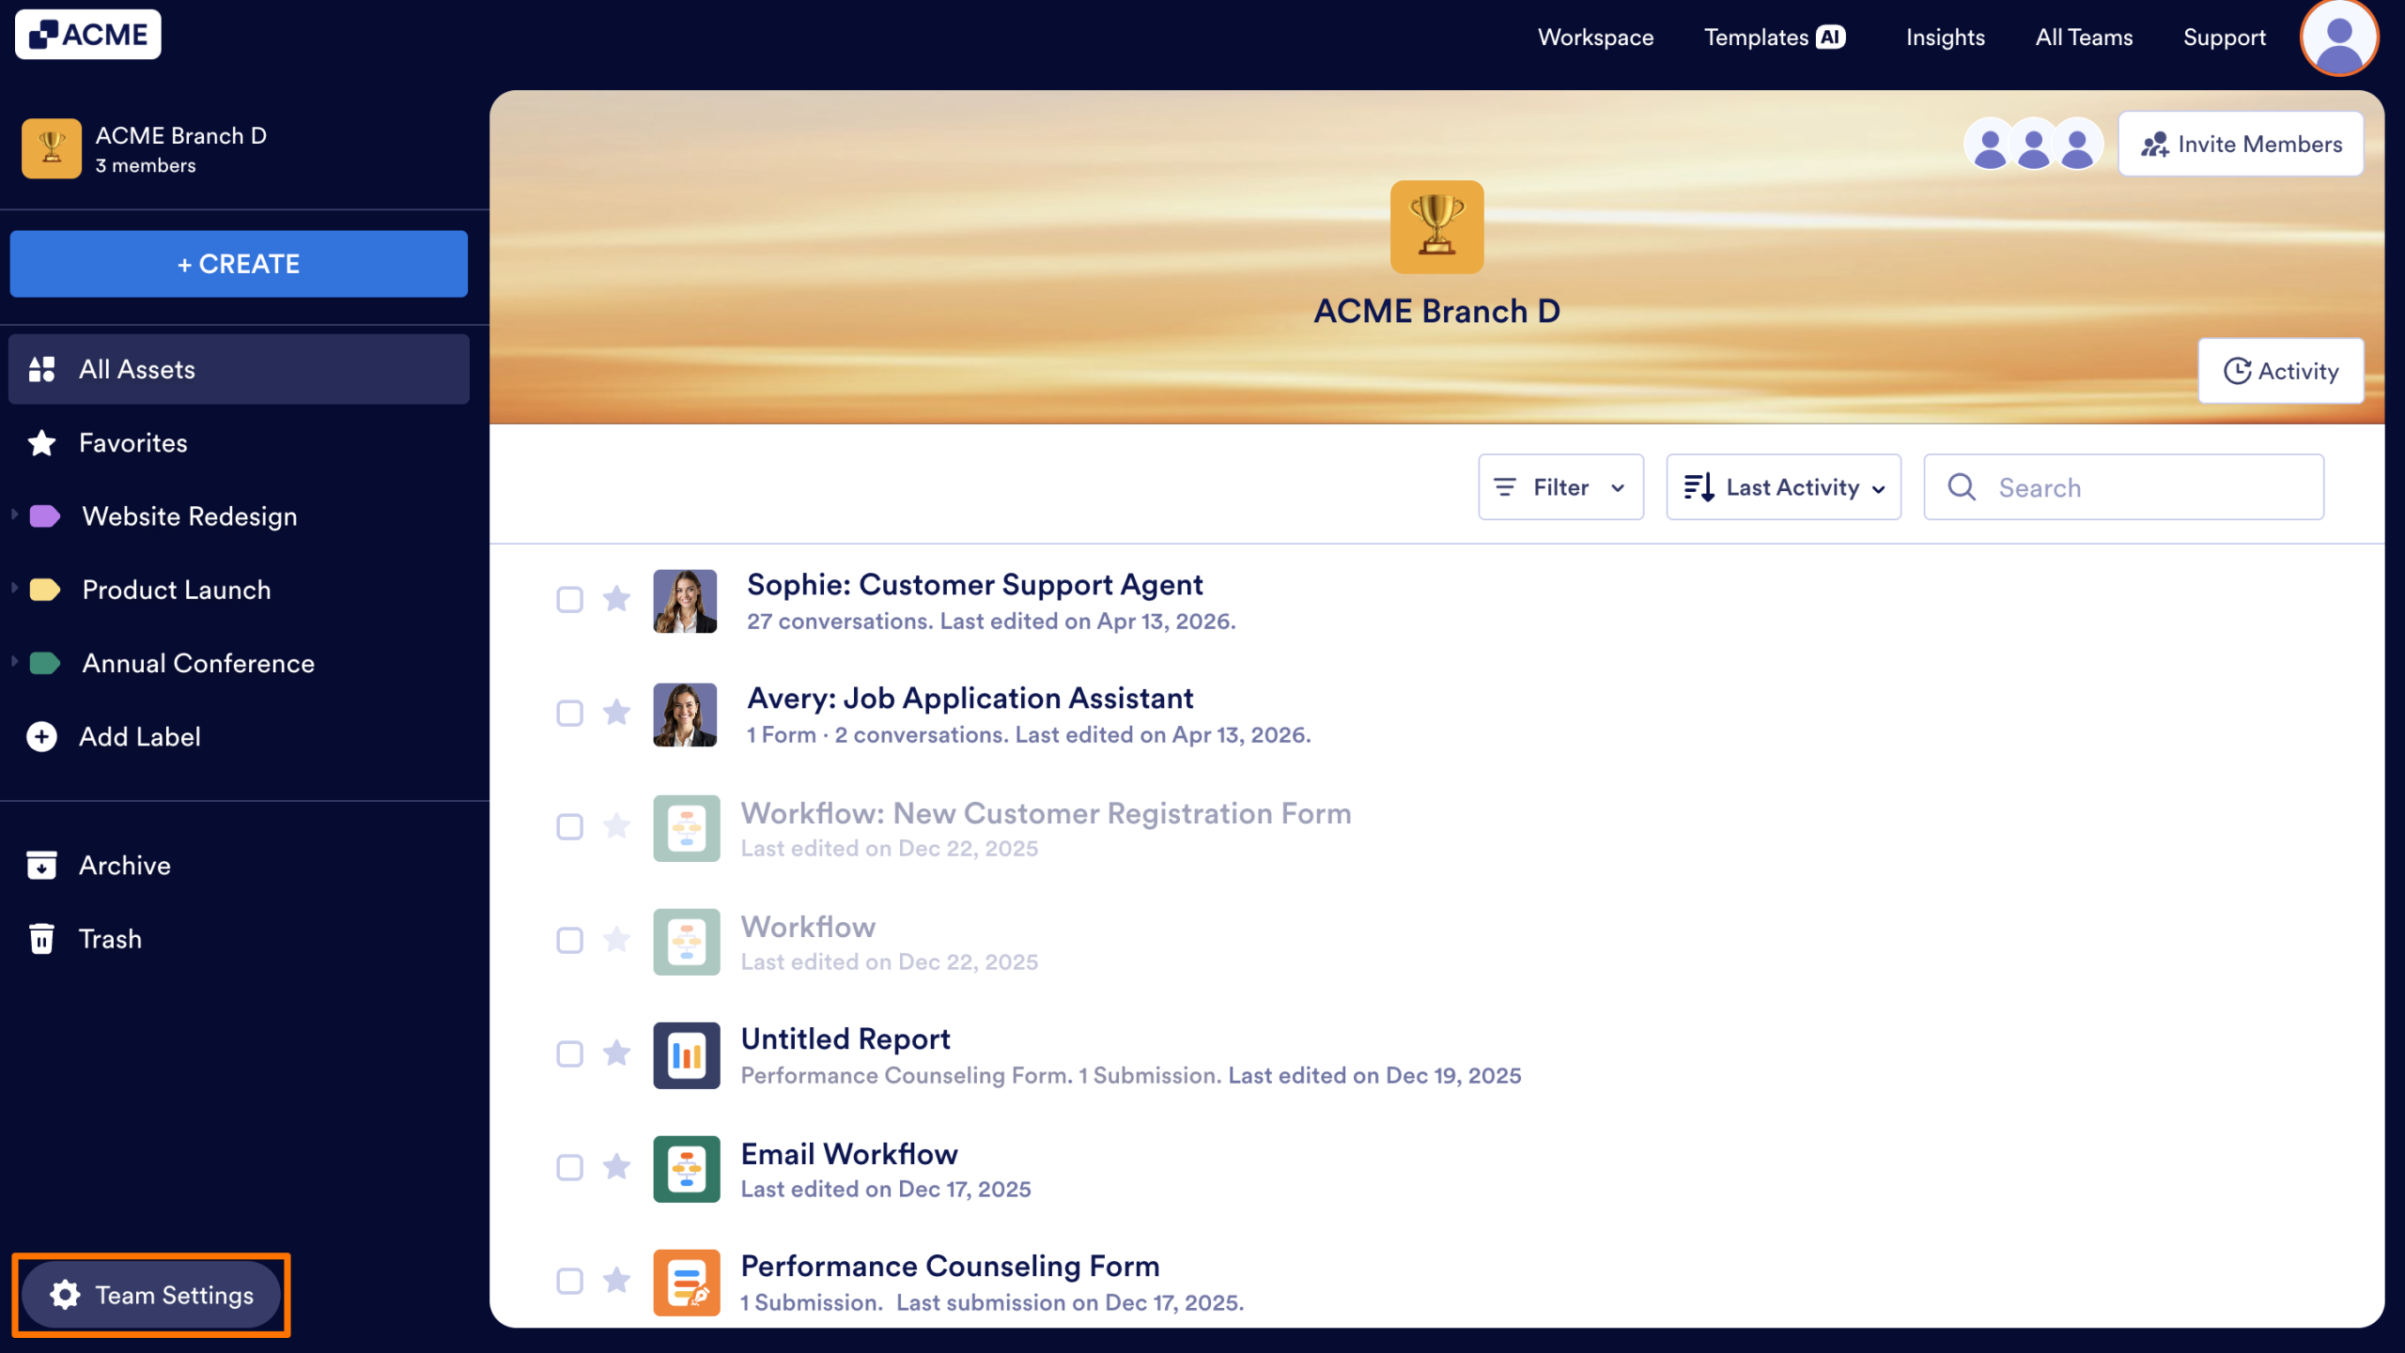Click the New Customer Registration workflow icon
This screenshot has width=2405, height=1353.
687,828
